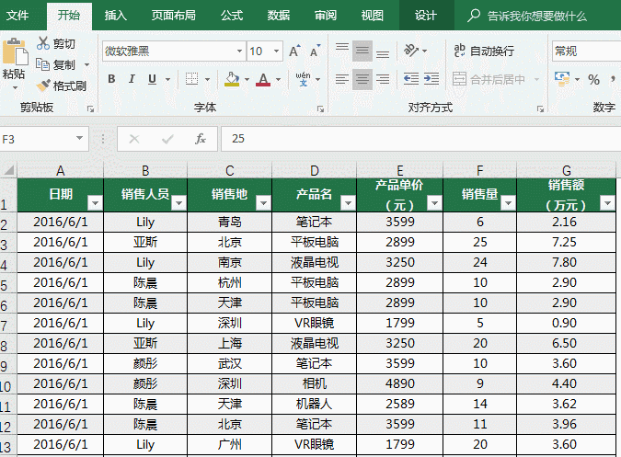The width and height of the screenshot is (621, 457).
Task: Click the insert function fx icon
Action: 201,139
